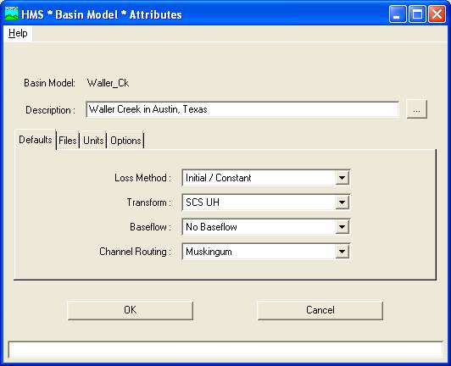Click the Muskingum combo box value

(266, 252)
